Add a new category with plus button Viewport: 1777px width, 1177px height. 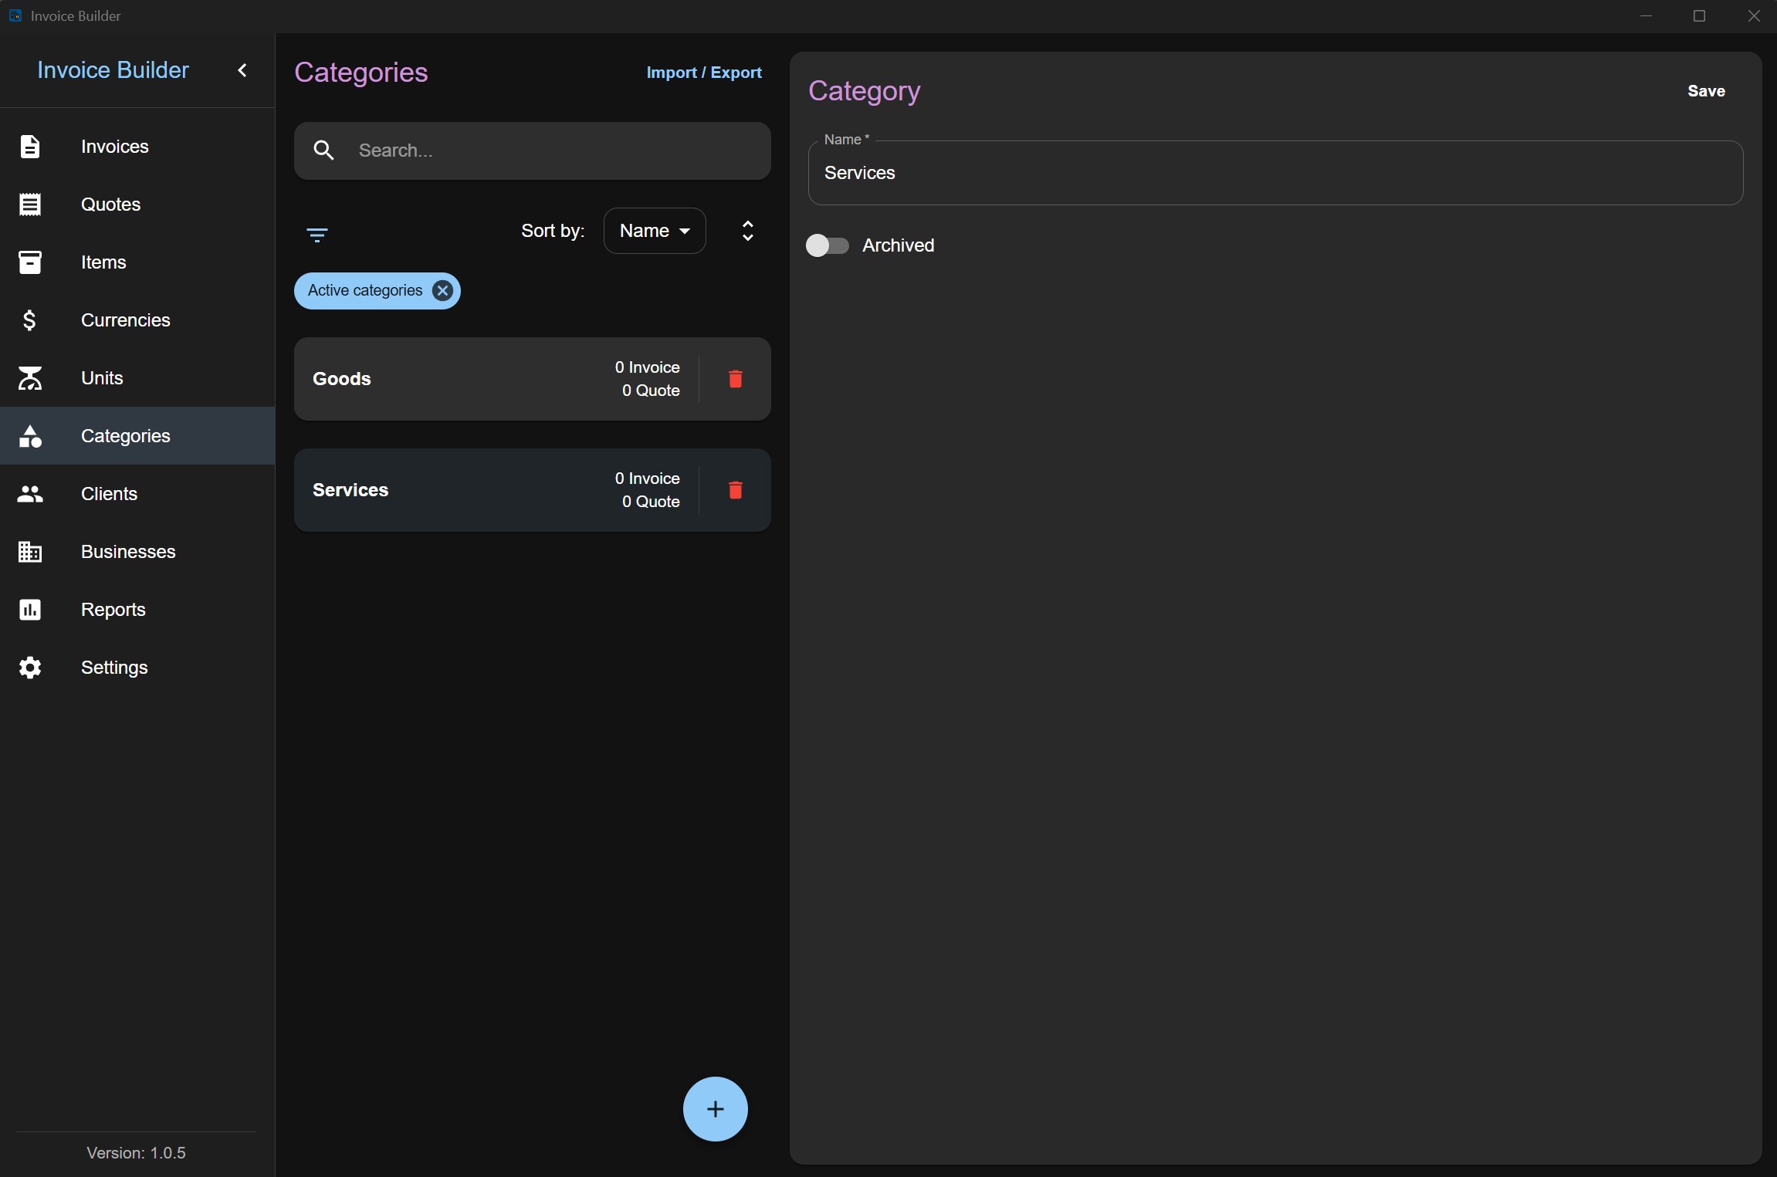[x=715, y=1108]
